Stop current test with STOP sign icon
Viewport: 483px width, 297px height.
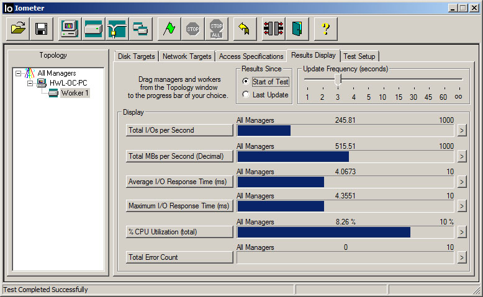[193, 29]
